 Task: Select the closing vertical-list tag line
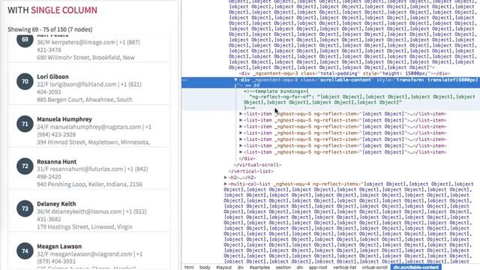[x=251, y=171]
